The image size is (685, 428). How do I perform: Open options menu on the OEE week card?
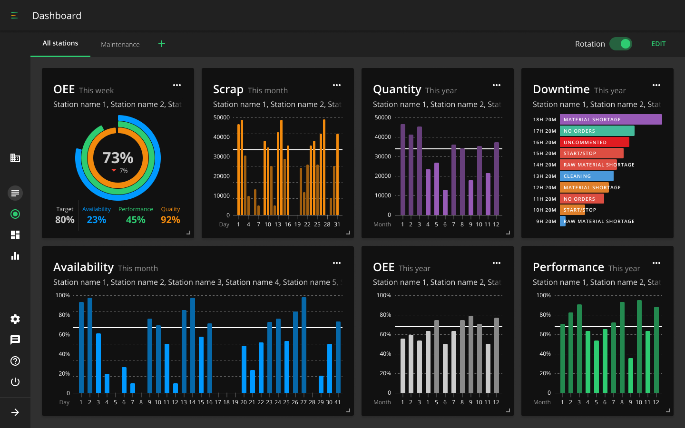click(x=177, y=85)
